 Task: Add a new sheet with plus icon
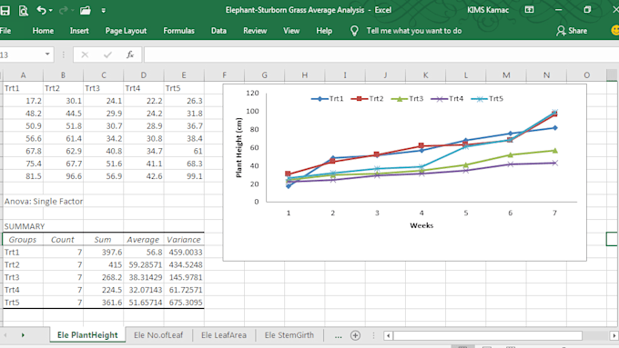pyautogui.click(x=355, y=335)
